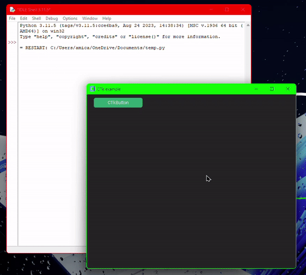Image resolution: width=306 pixels, height=275 pixels.
Task: Maximize the CTk example window
Action: click(x=272, y=89)
